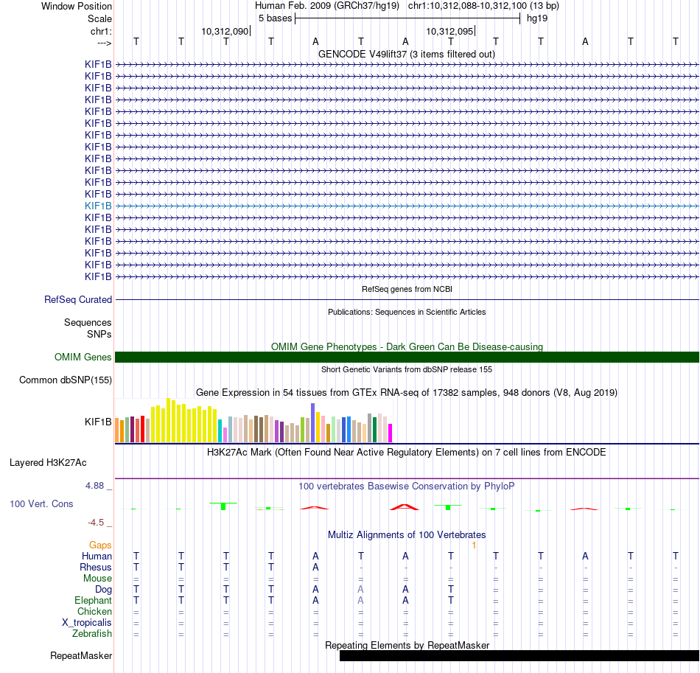700x673 pixels.
Task: Click the RepeatMasker track label
Action: coord(81,655)
